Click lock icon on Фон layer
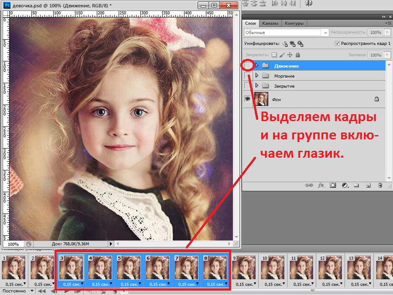 point(376,99)
